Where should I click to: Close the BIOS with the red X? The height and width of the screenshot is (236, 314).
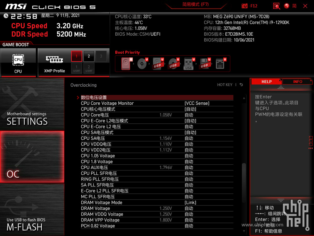pyautogui.click(x=305, y=6)
